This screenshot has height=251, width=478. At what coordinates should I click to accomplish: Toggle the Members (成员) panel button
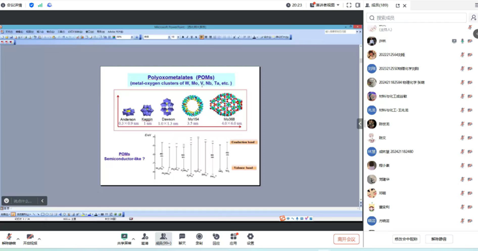pos(163,239)
